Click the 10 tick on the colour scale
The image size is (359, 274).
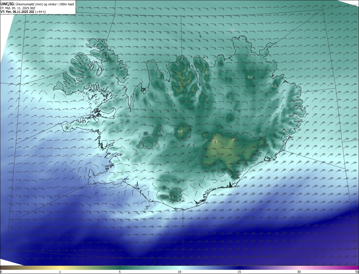[179, 272]
